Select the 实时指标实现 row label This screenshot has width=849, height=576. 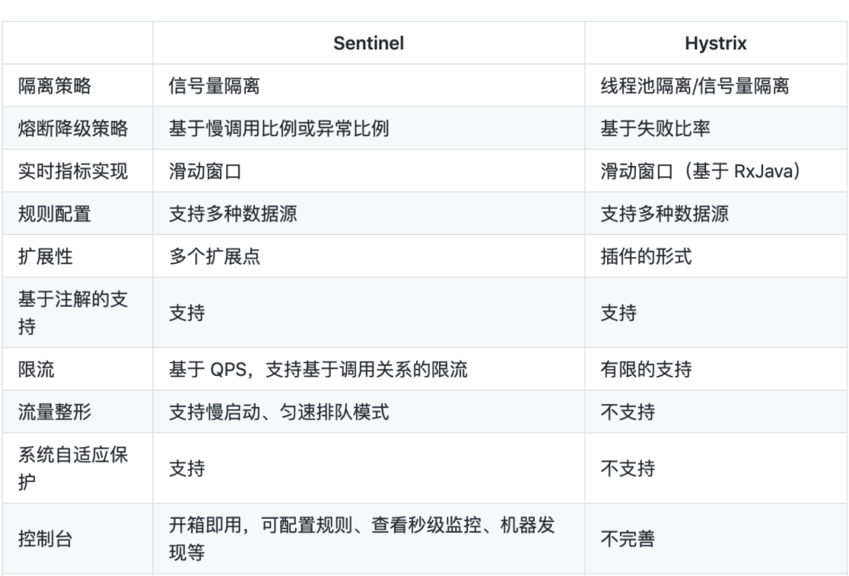pos(73,171)
